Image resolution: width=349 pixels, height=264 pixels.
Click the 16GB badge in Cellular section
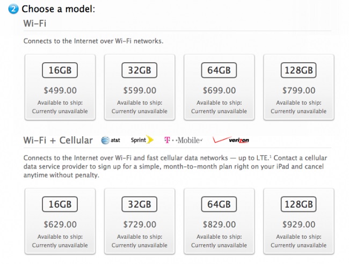coord(60,204)
